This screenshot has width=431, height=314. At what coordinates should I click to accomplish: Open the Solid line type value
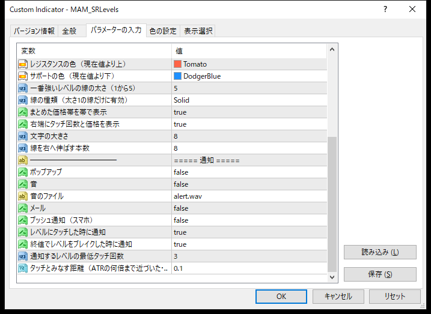[249, 100]
